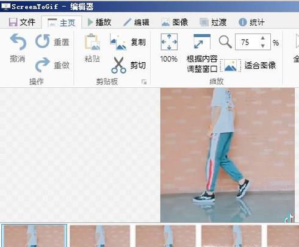
Task: Open the 编辑 (Edit) tab
Action: [136, 22]
